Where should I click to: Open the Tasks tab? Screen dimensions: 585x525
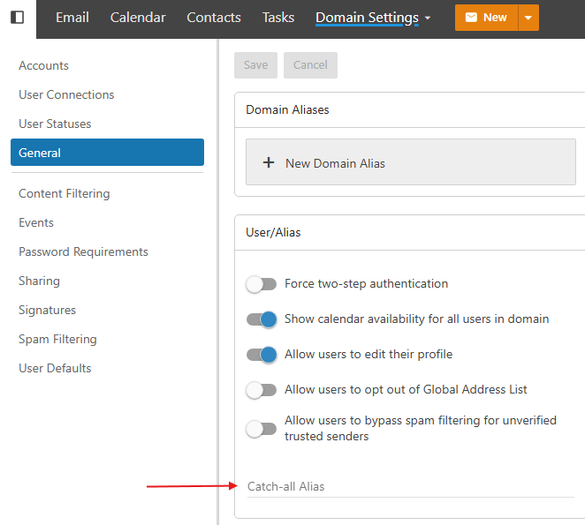pyautogui.click(x=278, y=18)
